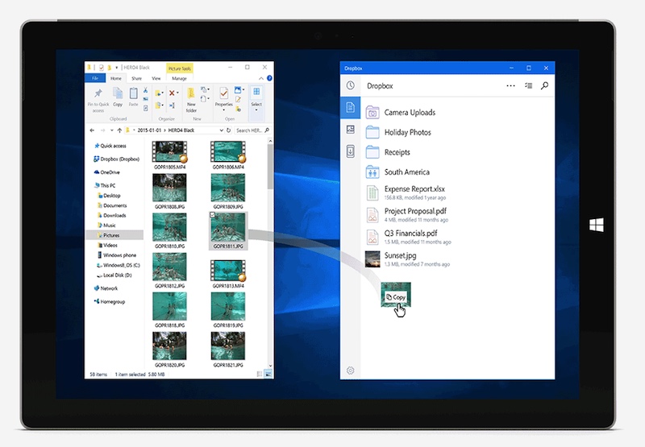Screen dimensions: 645x447
Task: Click the blue Help question mark icon
Action: [269, 78]
